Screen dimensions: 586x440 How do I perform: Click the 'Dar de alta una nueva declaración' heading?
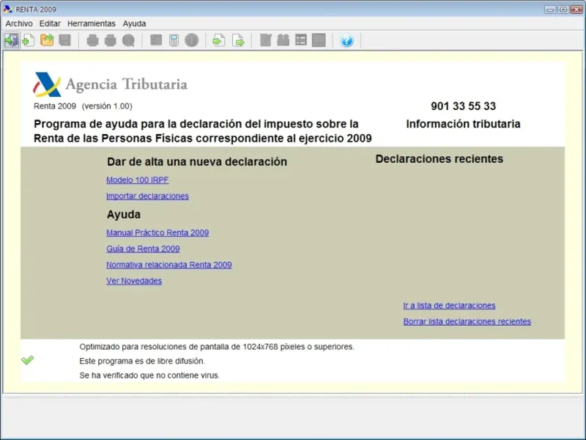coord(197,161)
